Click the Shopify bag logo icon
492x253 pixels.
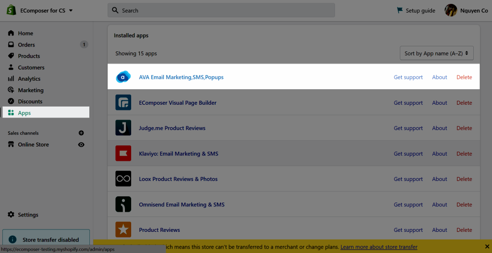12,10
